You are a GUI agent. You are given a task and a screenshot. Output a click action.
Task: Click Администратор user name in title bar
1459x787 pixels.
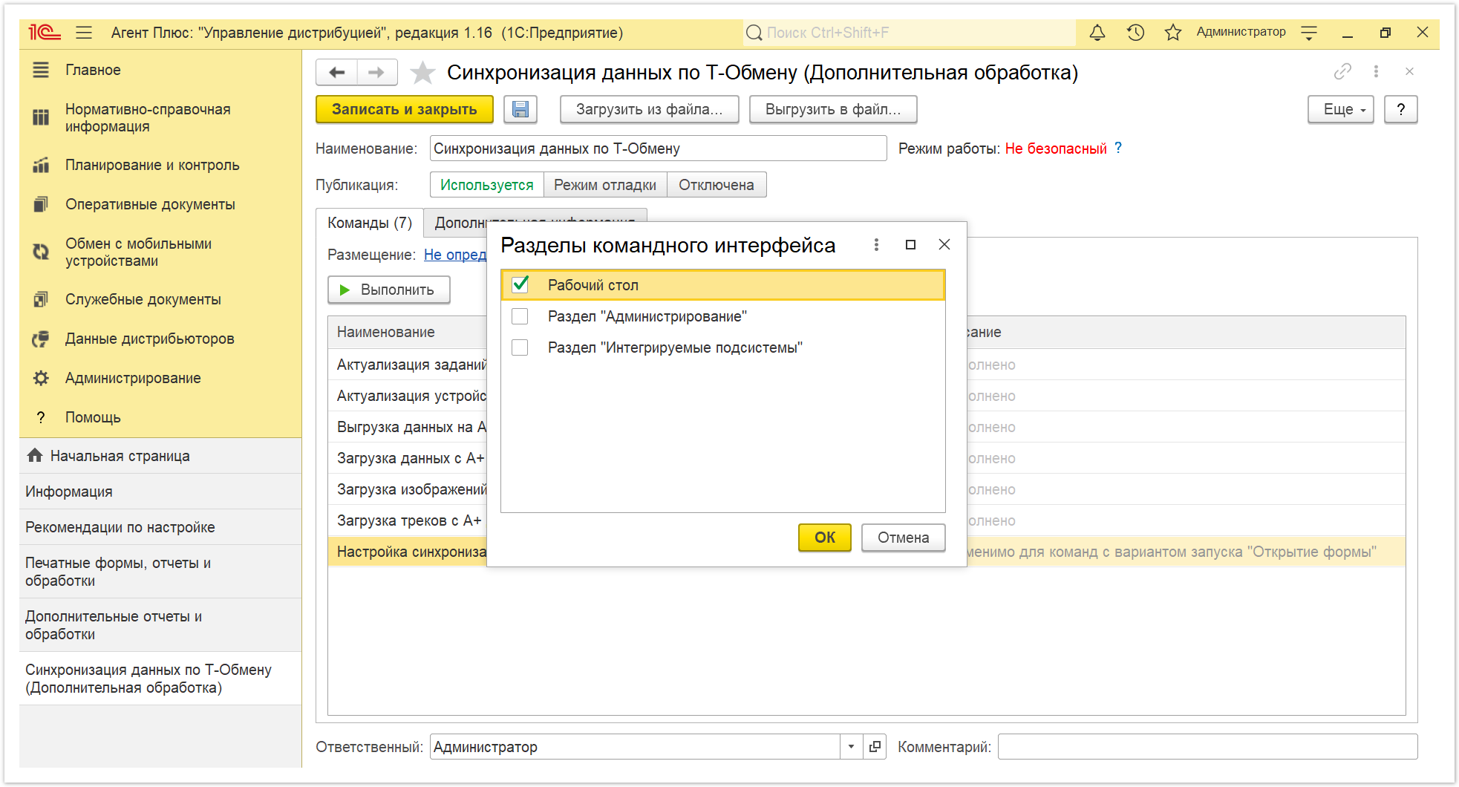1241,32
